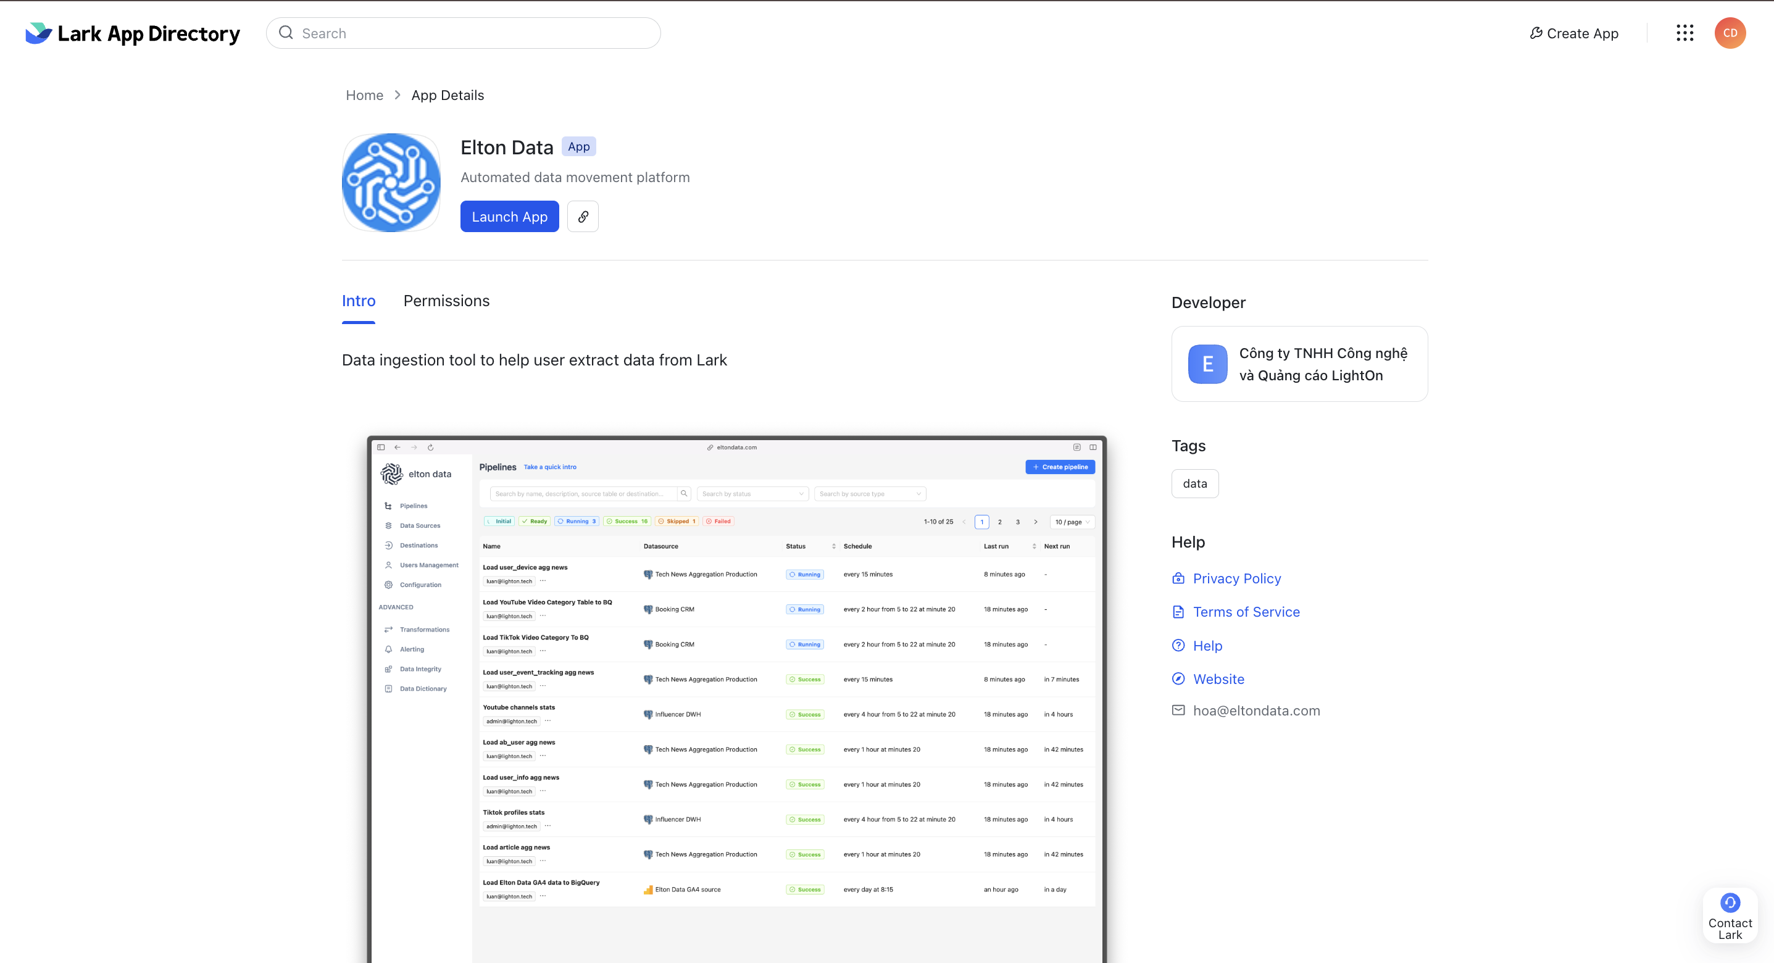Visit the developer Website link
The width and height of the screenshot is (1774, 963).
pyautogui.click(x=1218, y=679)
